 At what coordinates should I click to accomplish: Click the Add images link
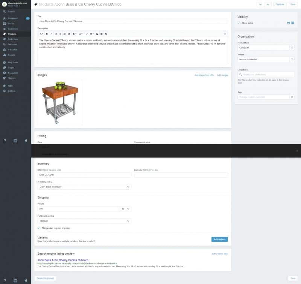pyautogui.click(x=222, y=75)
